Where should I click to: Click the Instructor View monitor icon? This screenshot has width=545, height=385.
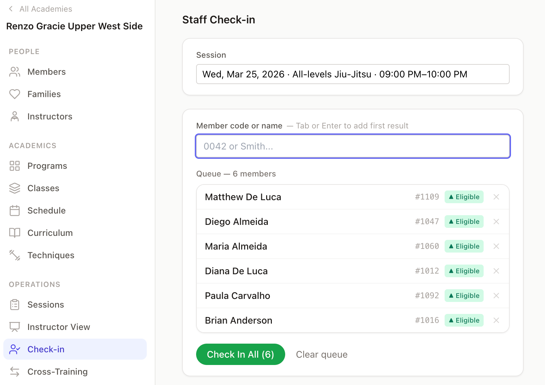[14, 327]
